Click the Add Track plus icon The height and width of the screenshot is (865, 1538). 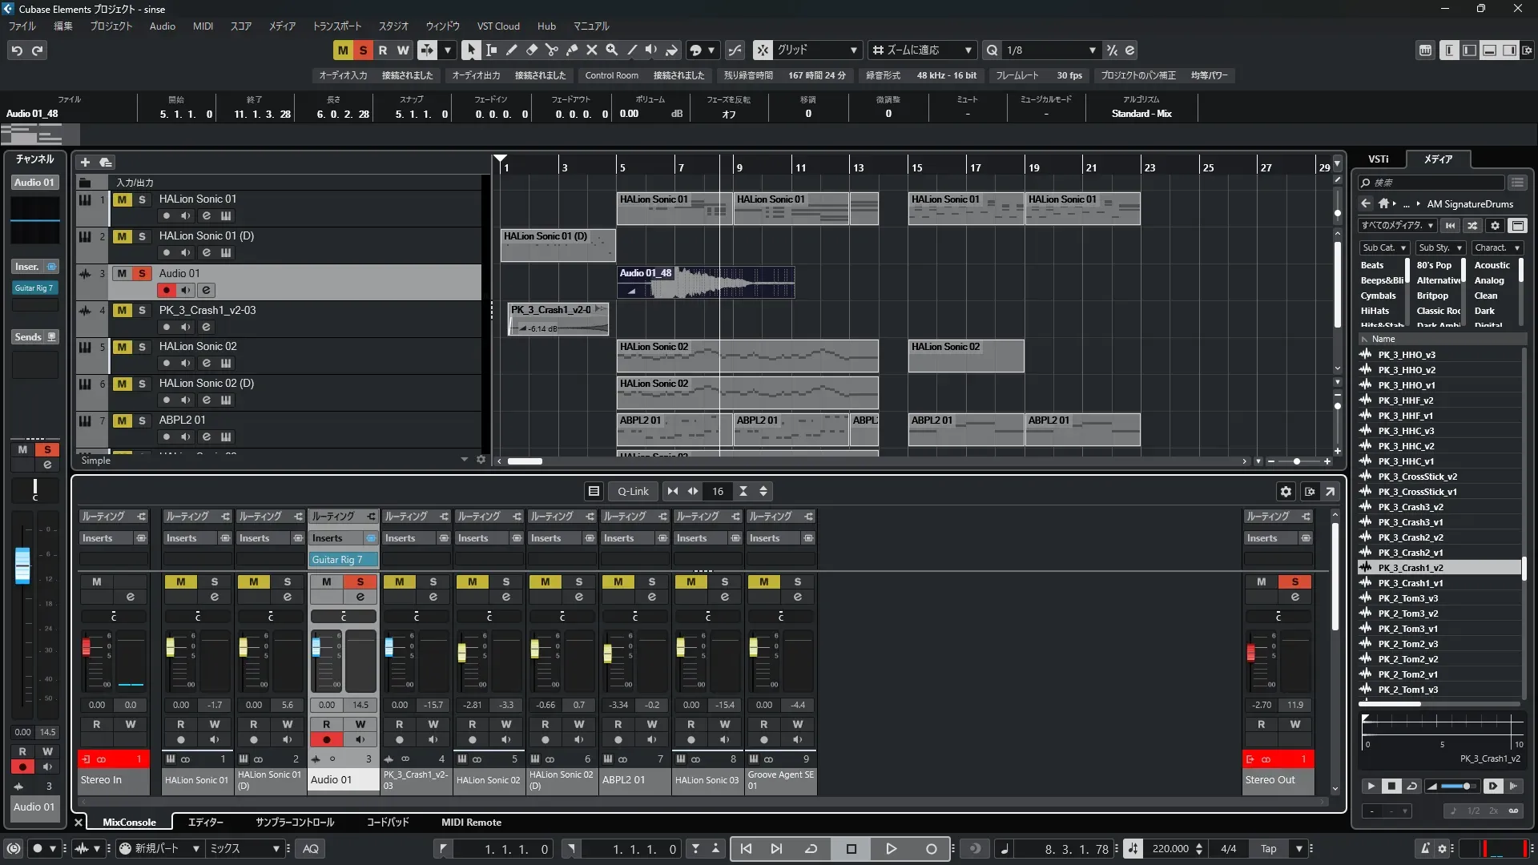(x=85, y=162)
